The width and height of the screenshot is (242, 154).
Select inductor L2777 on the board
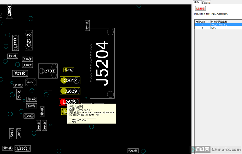click(15, 43)
